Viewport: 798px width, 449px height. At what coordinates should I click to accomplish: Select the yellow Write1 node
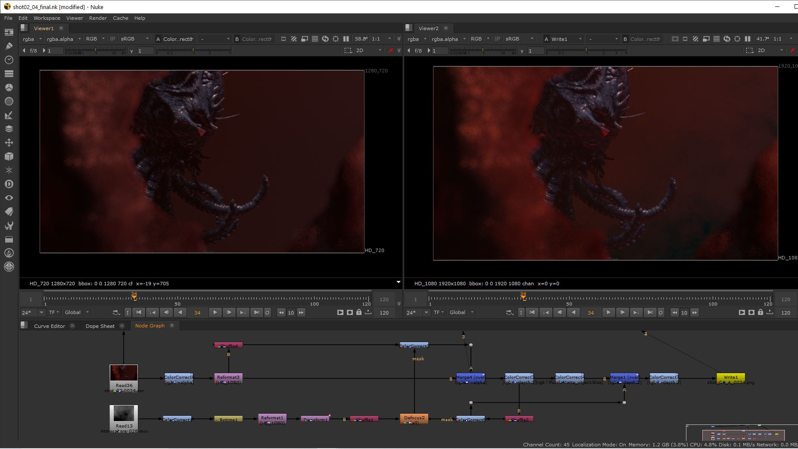tap(730, 377)
